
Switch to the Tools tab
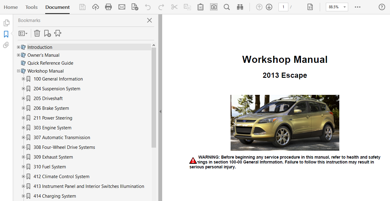(x=31, y=7)
